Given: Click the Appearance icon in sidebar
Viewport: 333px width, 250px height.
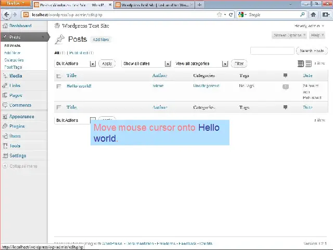Looking at the screenshot, I should [5, 117].
